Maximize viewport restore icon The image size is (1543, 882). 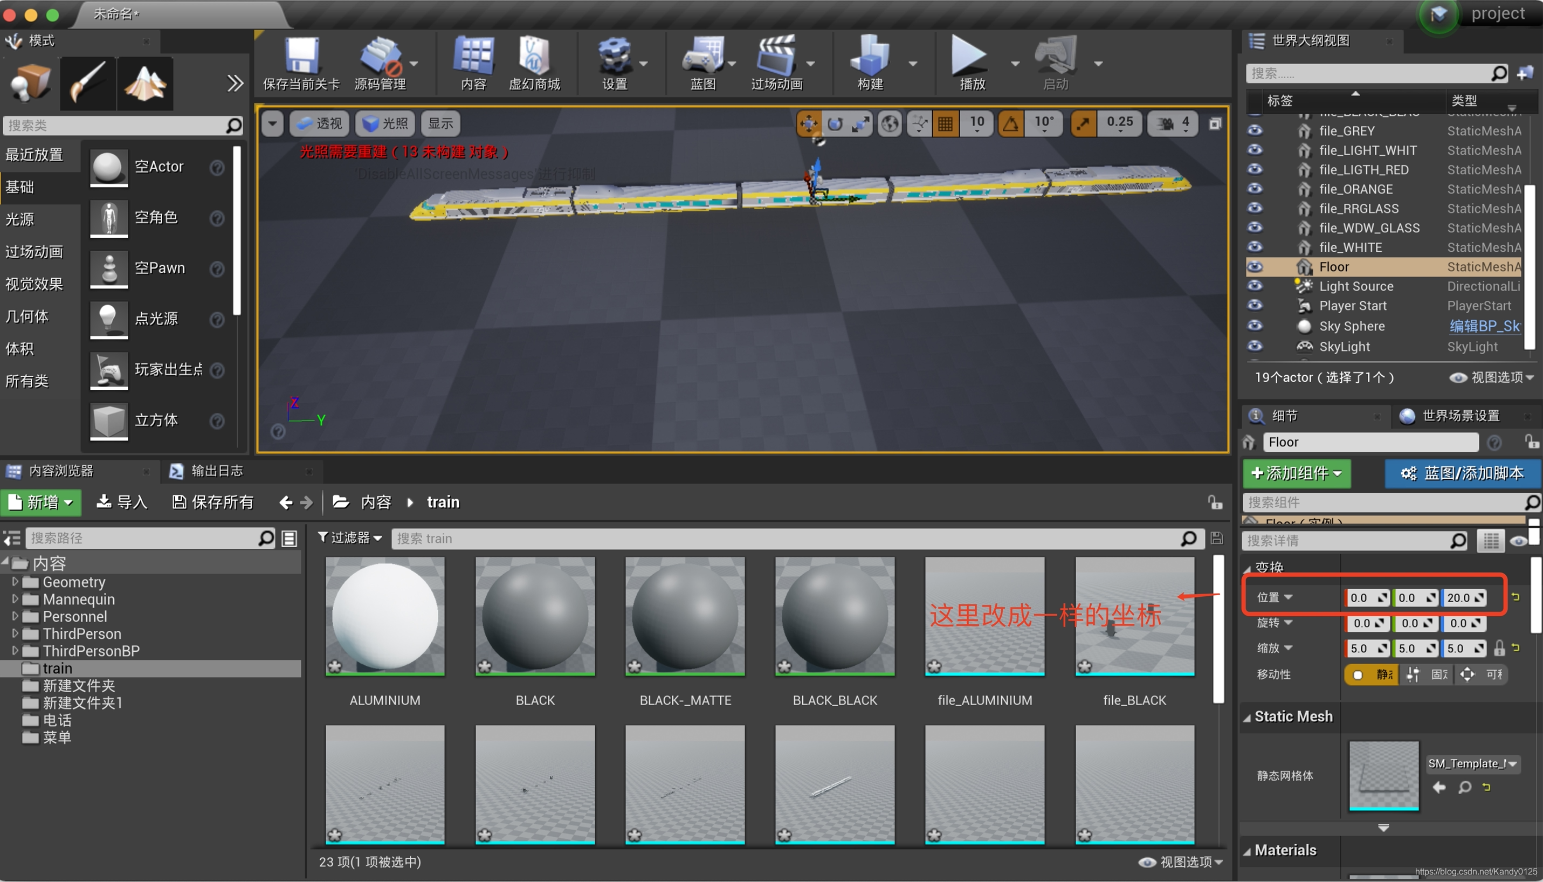(1215, 123)
